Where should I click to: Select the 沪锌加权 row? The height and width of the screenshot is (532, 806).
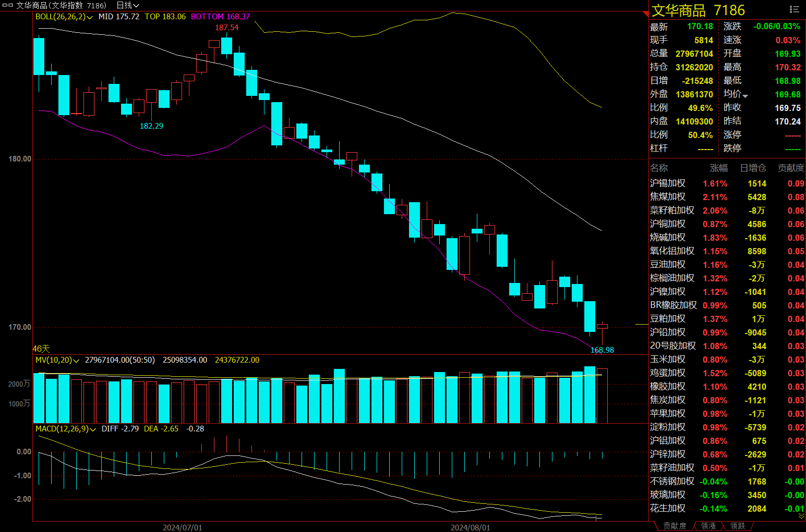[727, 454]
